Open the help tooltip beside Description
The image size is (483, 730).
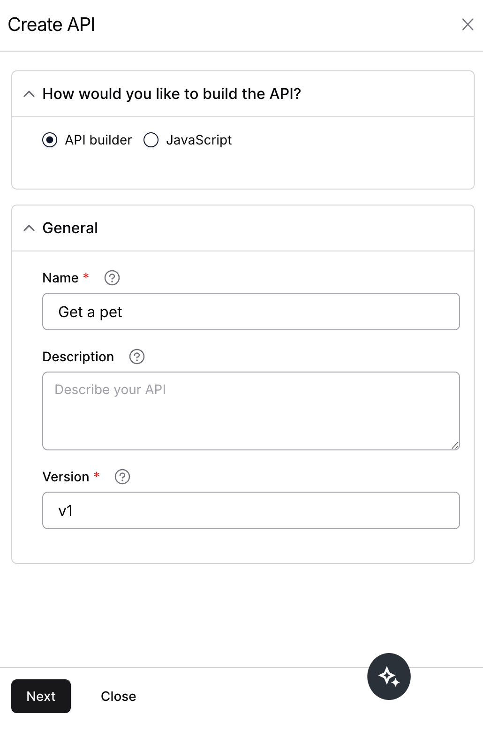click(137, 357)
